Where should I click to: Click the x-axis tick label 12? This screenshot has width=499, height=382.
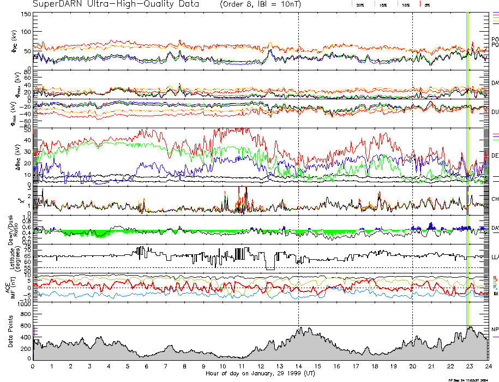tap(261, 367)
